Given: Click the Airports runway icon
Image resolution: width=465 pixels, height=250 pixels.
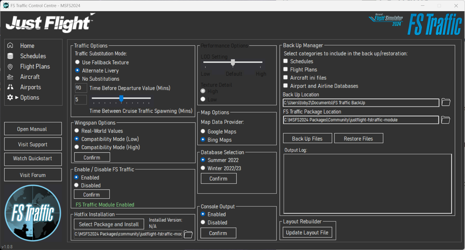Looking at the screenshot, I should [10, 87].
